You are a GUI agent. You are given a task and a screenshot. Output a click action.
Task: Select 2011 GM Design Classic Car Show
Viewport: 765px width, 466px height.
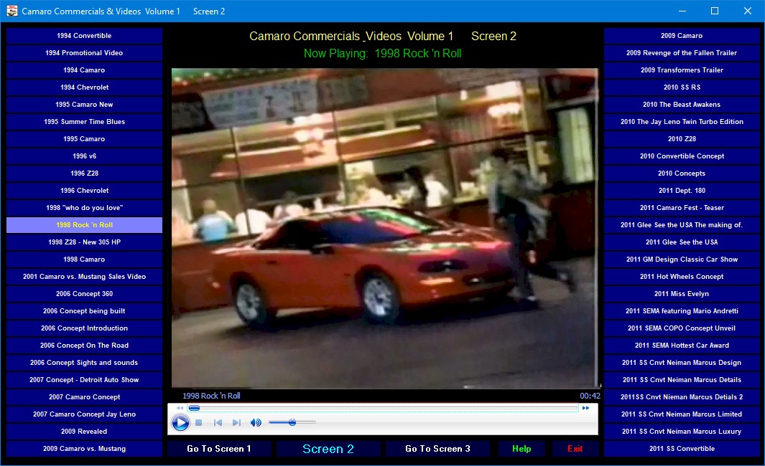click(682, 259)
